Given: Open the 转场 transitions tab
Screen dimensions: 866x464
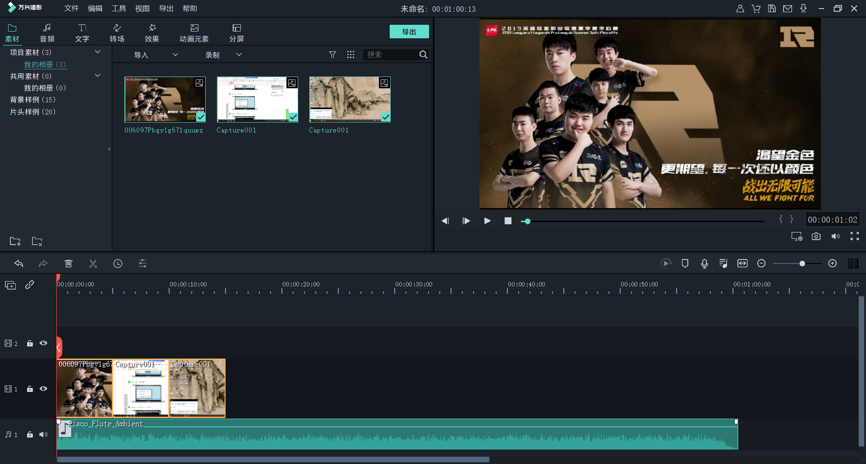Looking at the screenshot, I should coord(117,33).
